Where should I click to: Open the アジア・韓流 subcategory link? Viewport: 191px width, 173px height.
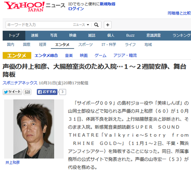point(125,55)
